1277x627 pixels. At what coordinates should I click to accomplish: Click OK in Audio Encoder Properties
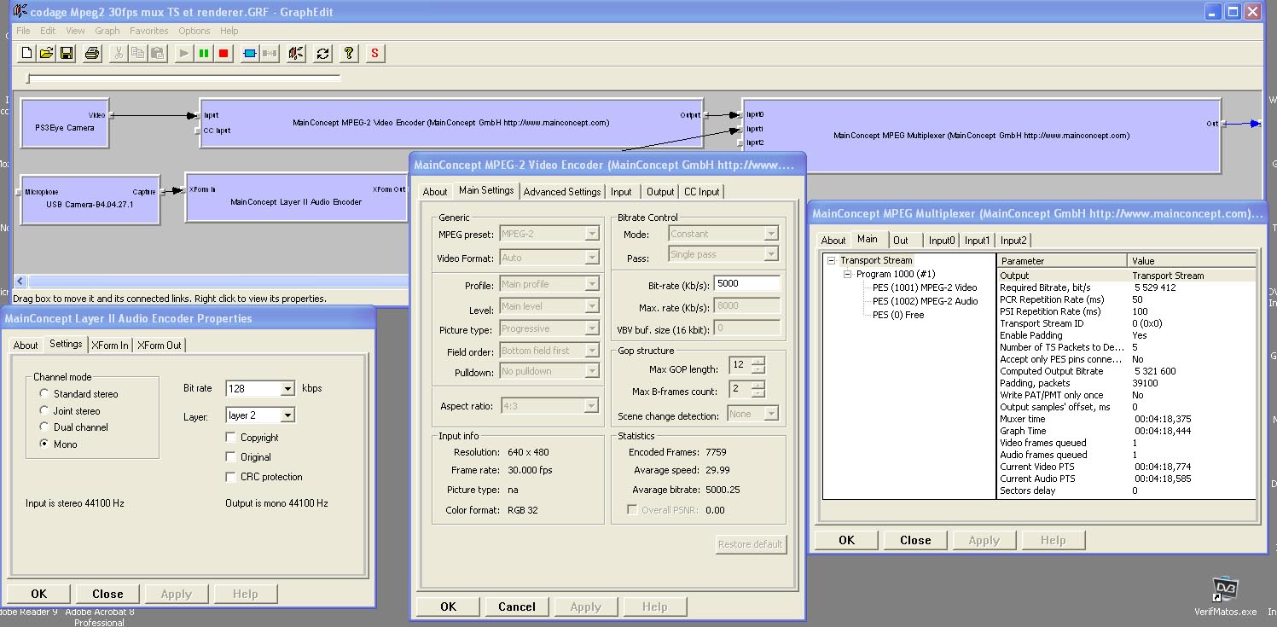[x=38, y=594]
